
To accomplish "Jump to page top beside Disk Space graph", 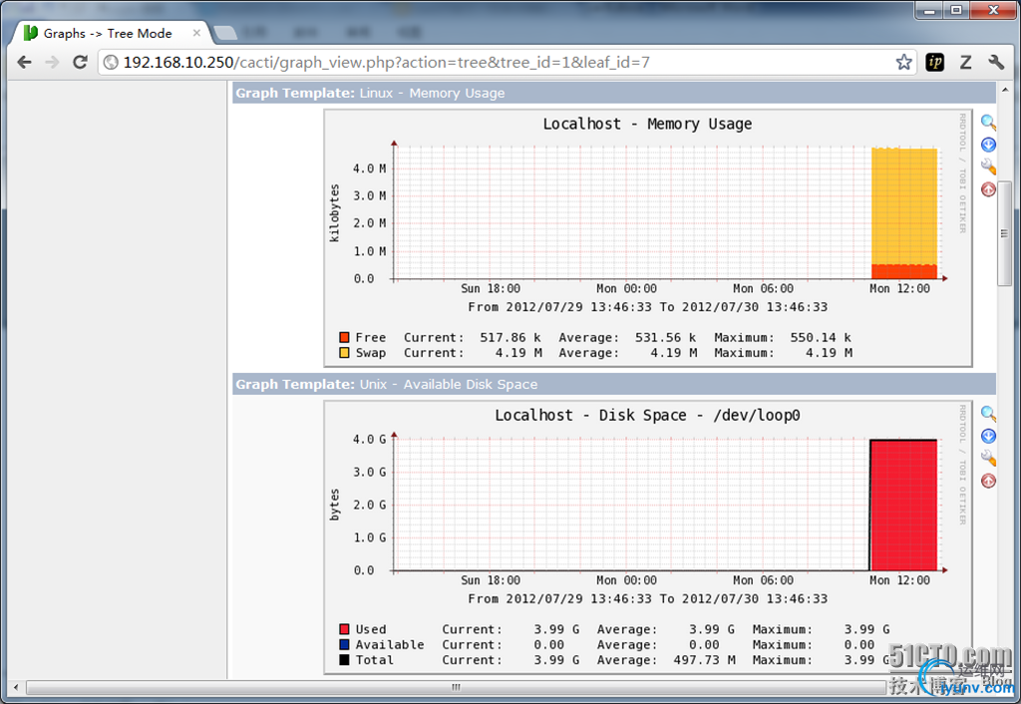I will tap(988, 482).
